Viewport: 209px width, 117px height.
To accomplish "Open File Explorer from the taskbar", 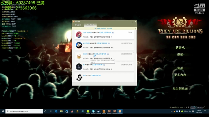I will tap(61, 111).
